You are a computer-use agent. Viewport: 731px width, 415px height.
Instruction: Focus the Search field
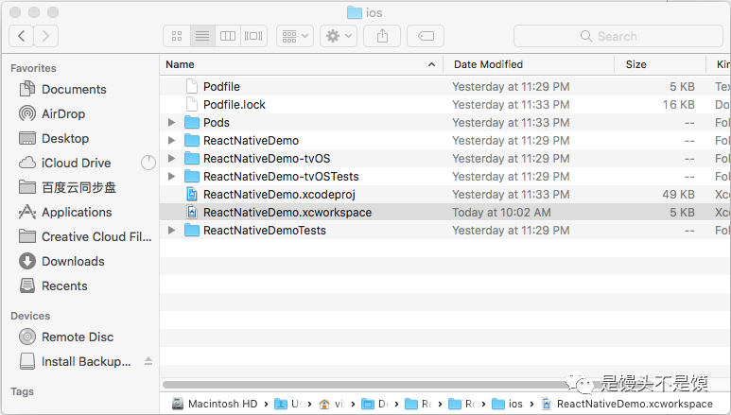[618, 36]
